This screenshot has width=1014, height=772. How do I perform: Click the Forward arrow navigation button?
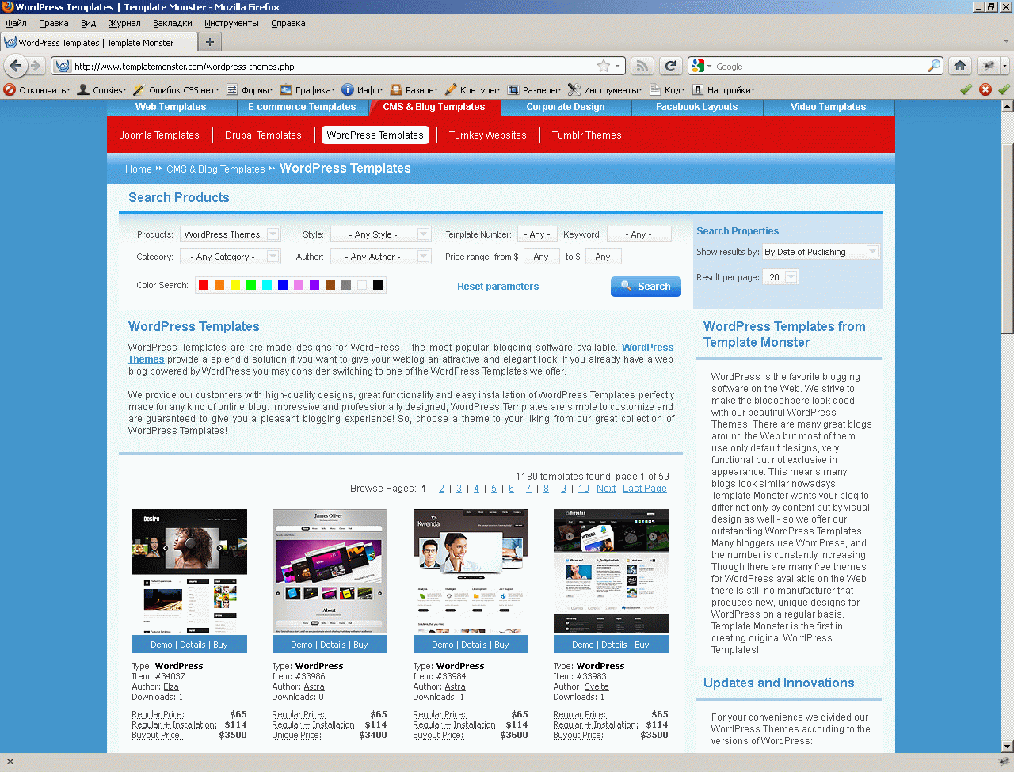(35, 66)
